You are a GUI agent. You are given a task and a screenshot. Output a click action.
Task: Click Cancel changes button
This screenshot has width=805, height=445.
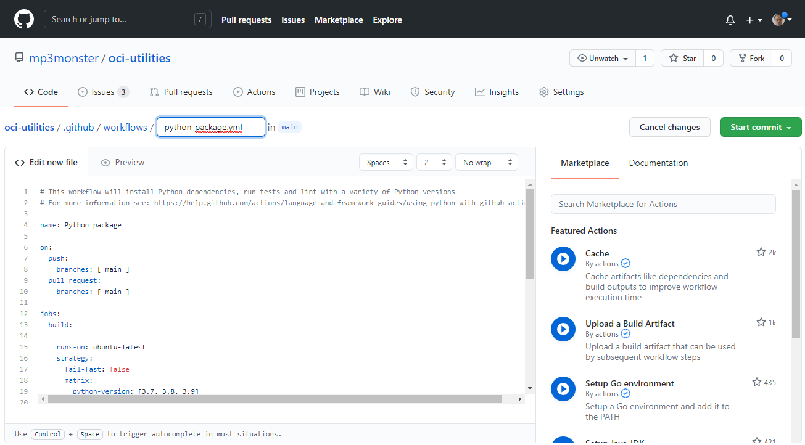pos(669,128)
